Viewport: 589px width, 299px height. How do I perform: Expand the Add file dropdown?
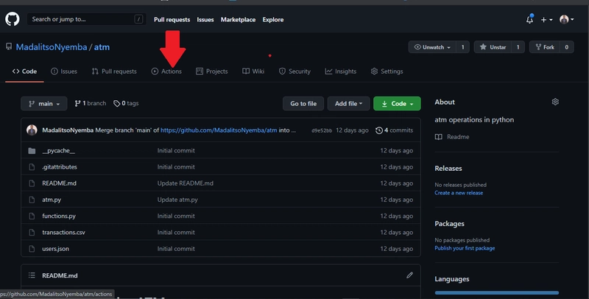click(x=347, y=104)
